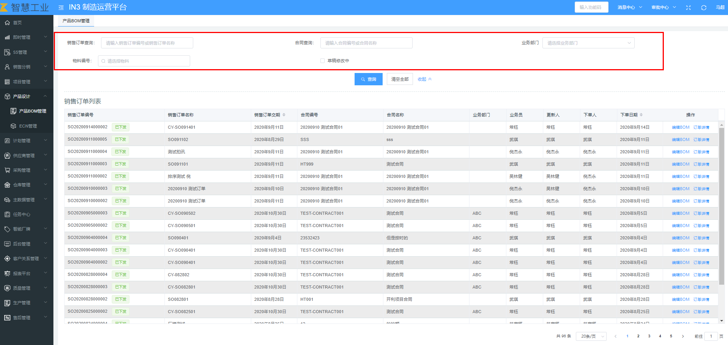Sort by 销售订单交期 column arrows

[x=284, y=115]
